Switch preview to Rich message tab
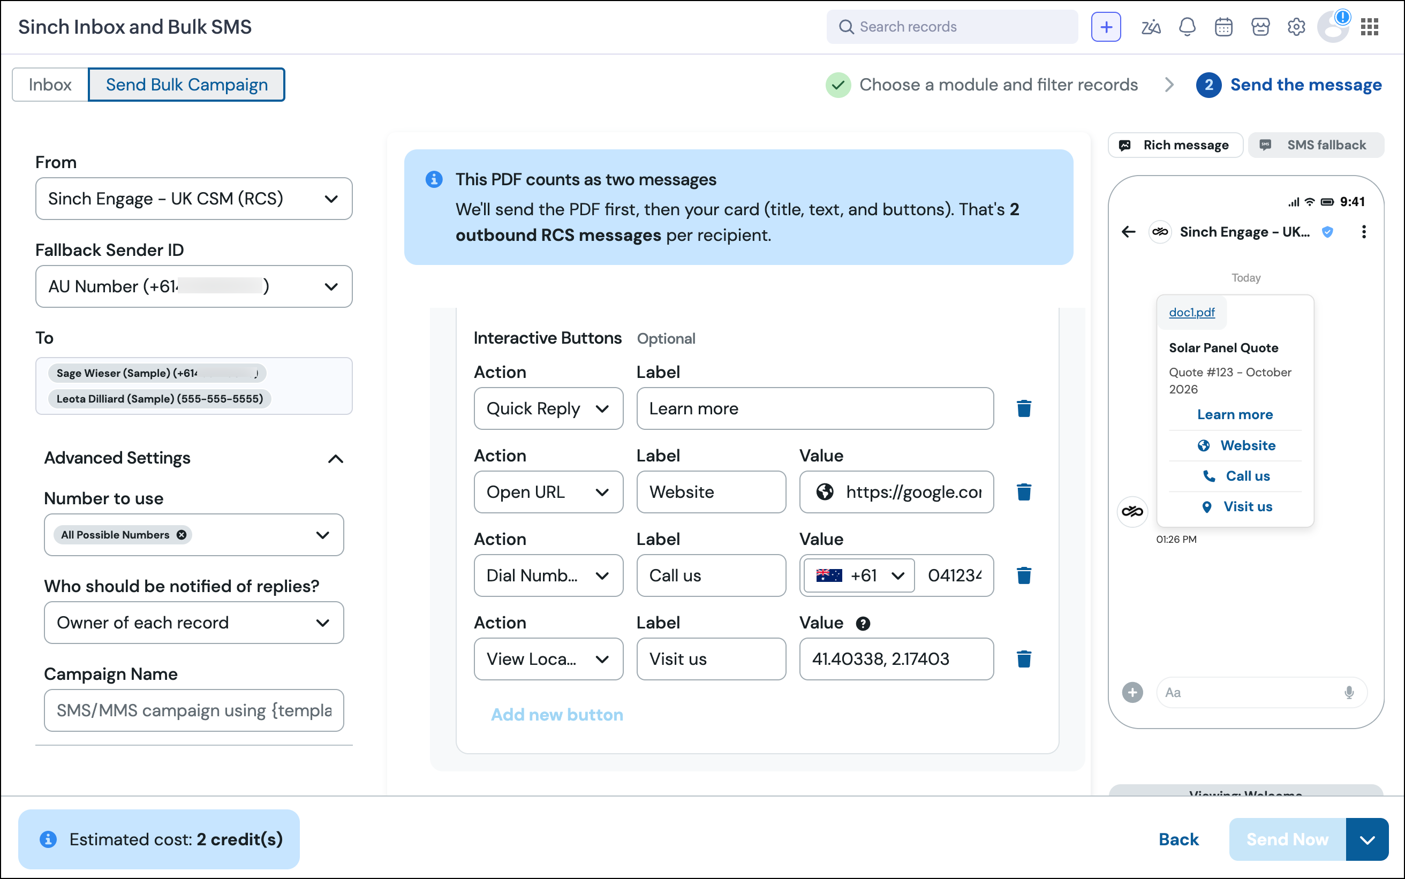 pyautogui.click(x=1175, y=145)
